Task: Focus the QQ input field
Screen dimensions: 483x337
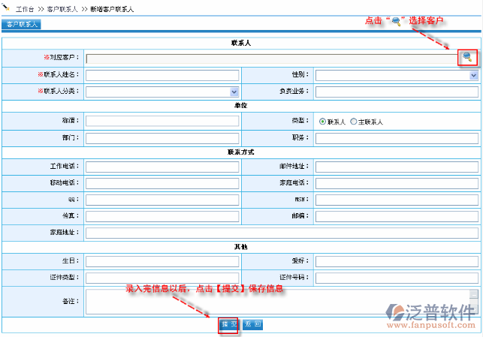Action: [162, 200]
